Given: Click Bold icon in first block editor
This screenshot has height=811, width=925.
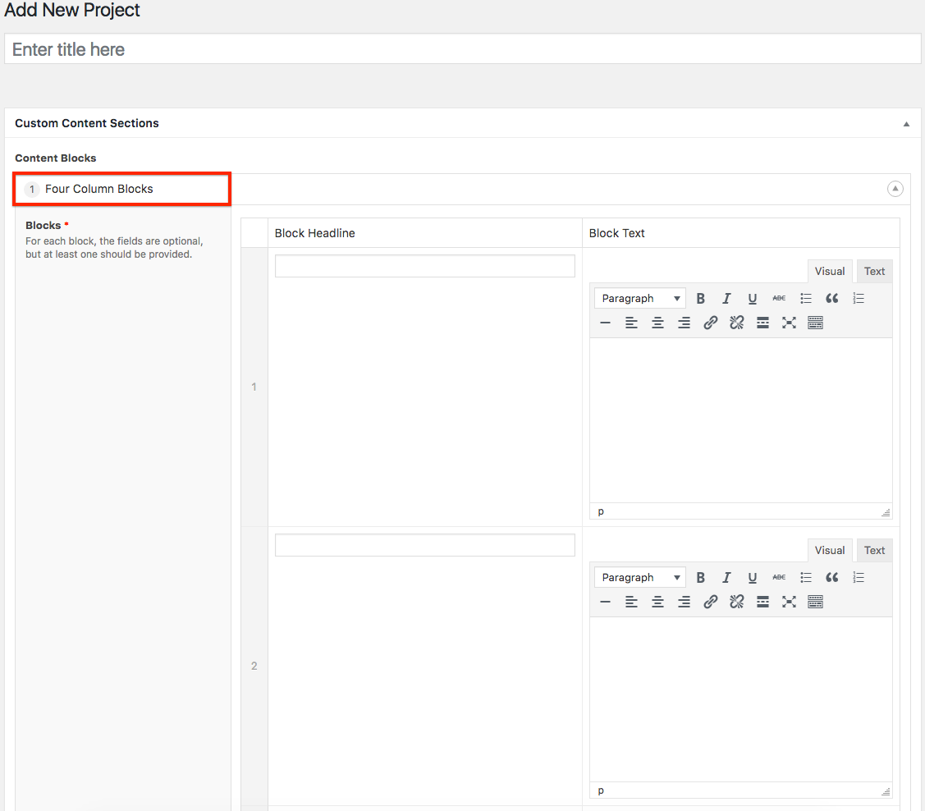Looking at the screenshot, I should point(700,299).
